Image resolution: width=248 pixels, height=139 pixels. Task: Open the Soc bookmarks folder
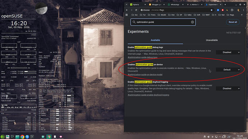point(134,15)
